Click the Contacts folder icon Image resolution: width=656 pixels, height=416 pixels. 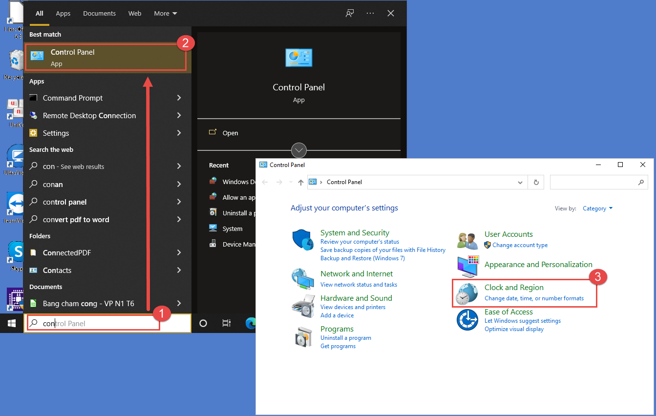pos(33,270)
